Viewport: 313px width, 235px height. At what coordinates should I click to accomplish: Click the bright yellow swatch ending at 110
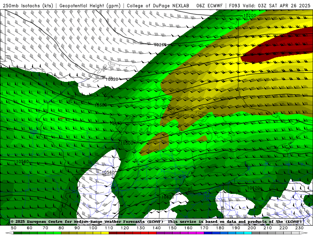tap(105, 233)
